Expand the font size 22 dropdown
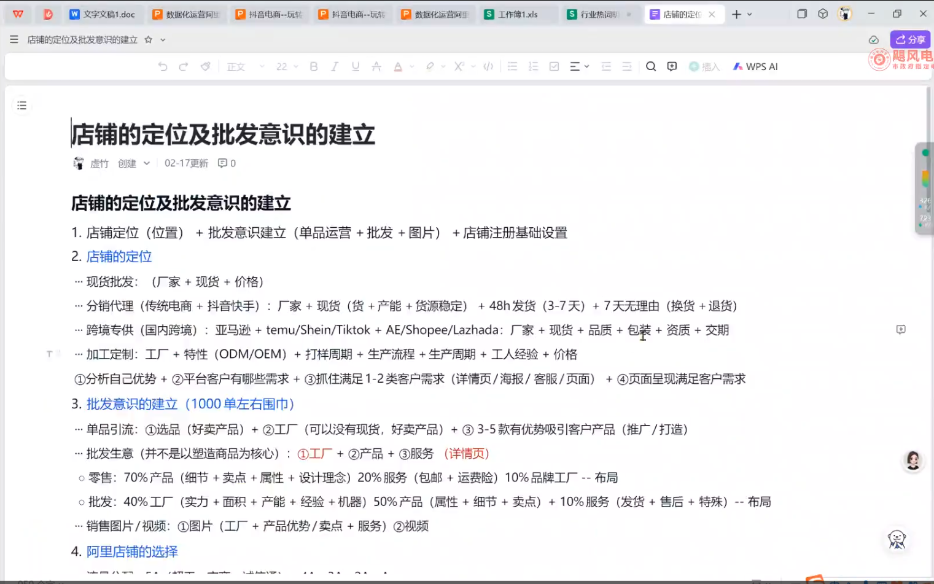The height and width of the screenshot is (584, 934). (287, 66)
